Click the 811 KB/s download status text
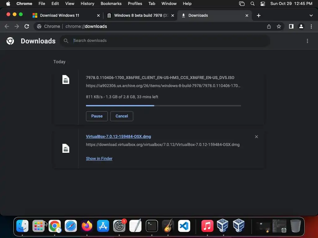318x238 pixels. click(122, 97)
